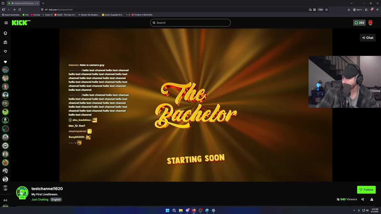The height and width of the screenshot is (214, 381).
Task: Select the testchannel1620 Stream browser tab
Action: [23, 3]
